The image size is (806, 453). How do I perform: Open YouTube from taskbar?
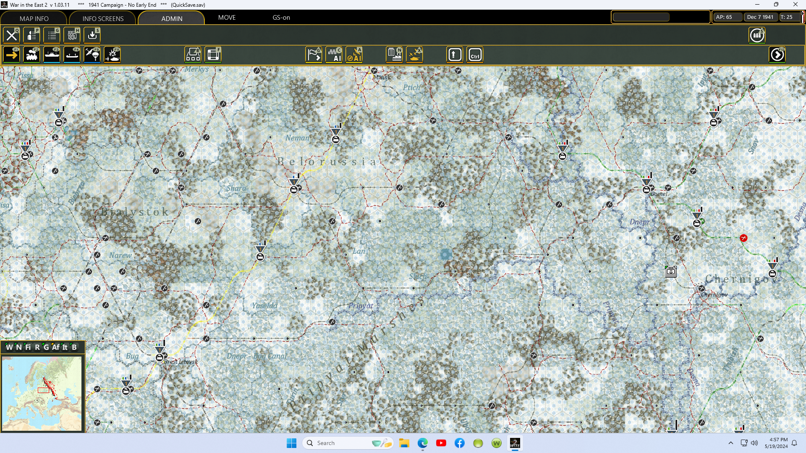click(441, 443)
